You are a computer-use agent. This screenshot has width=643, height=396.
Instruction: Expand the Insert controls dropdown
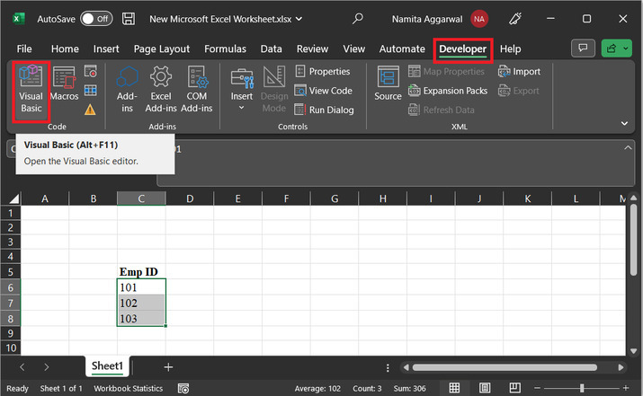pos(241,109)
